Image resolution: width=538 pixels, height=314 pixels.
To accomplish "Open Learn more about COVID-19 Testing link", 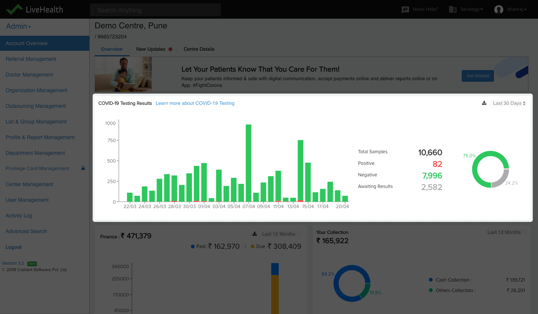I will pyautogui.click(x=195, y=103).
